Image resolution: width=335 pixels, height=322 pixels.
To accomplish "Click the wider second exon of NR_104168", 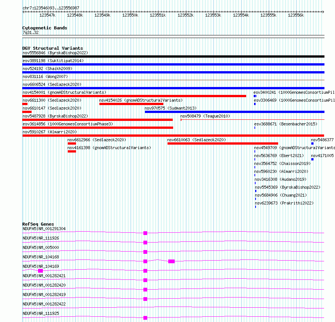I will coord(171,261).
